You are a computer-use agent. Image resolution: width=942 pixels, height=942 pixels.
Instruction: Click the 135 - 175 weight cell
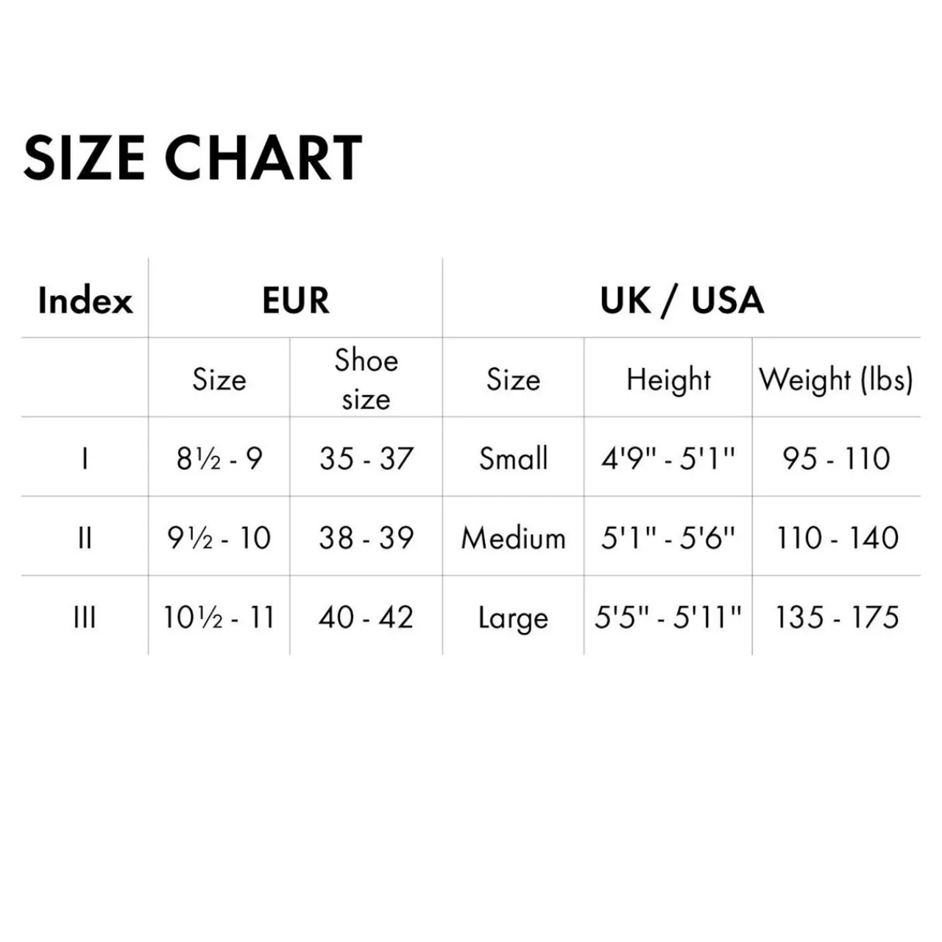click(x=836, y=617)
